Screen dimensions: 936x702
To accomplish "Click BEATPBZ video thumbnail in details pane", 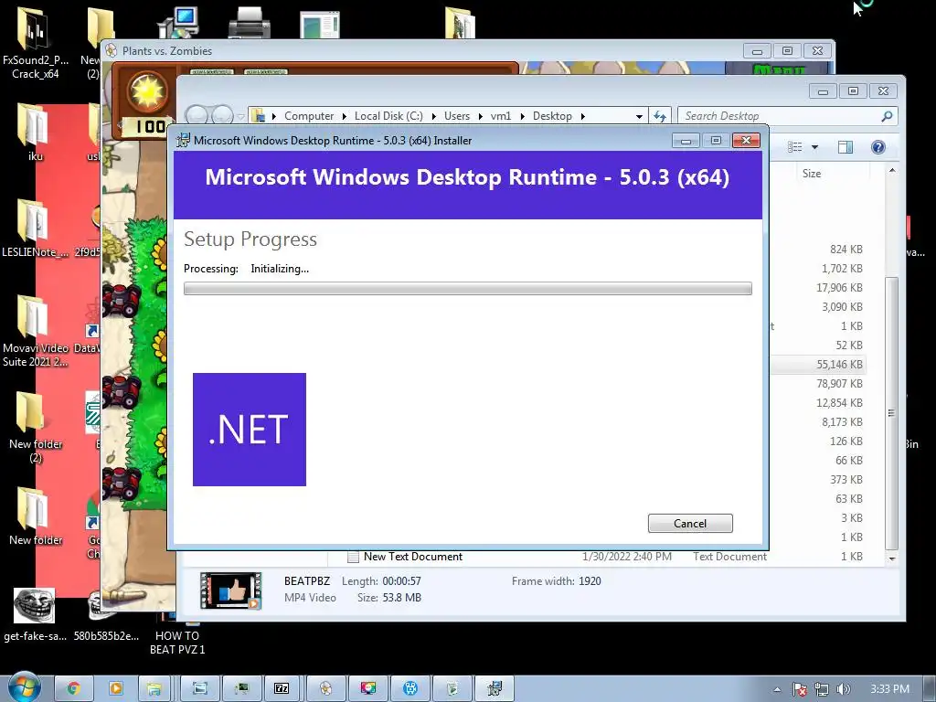I will 231,590.
